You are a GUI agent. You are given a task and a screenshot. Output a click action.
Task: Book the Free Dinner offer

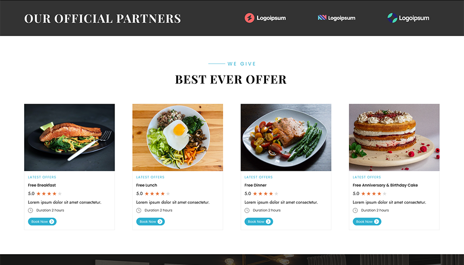259,222
